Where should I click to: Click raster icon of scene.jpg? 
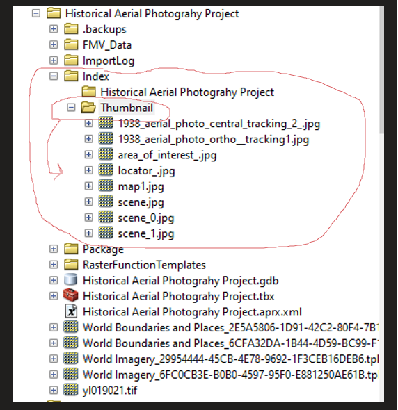106,202
